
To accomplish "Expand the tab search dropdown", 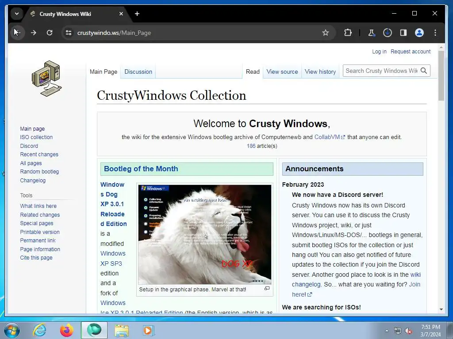I will coord(17,14).
